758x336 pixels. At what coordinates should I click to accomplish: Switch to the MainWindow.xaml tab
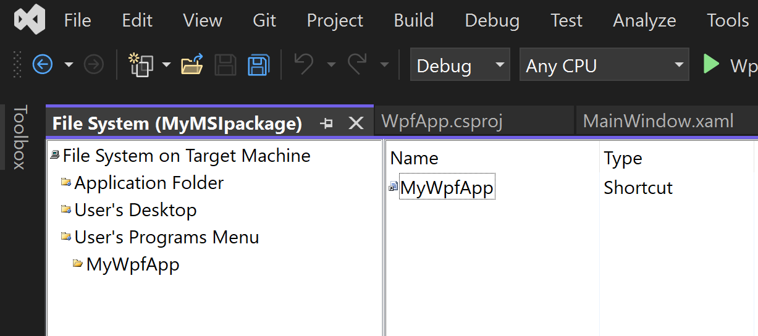click(x=659, y=121)
